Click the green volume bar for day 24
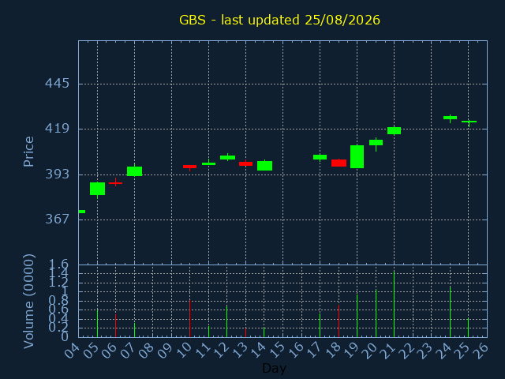This screenshot has height=379, width=505. click(451, 312)
